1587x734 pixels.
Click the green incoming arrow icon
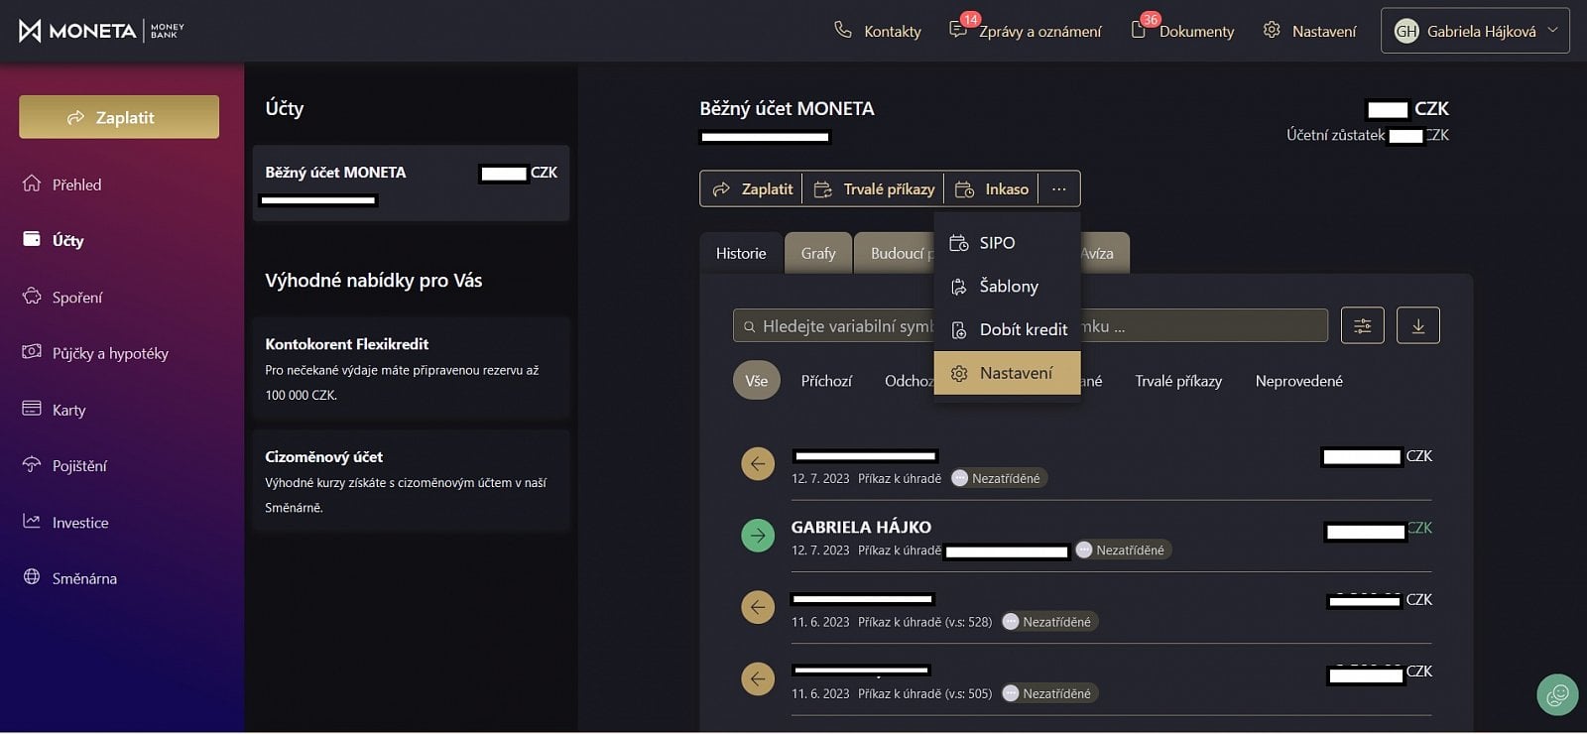click(x=758, y=536)
